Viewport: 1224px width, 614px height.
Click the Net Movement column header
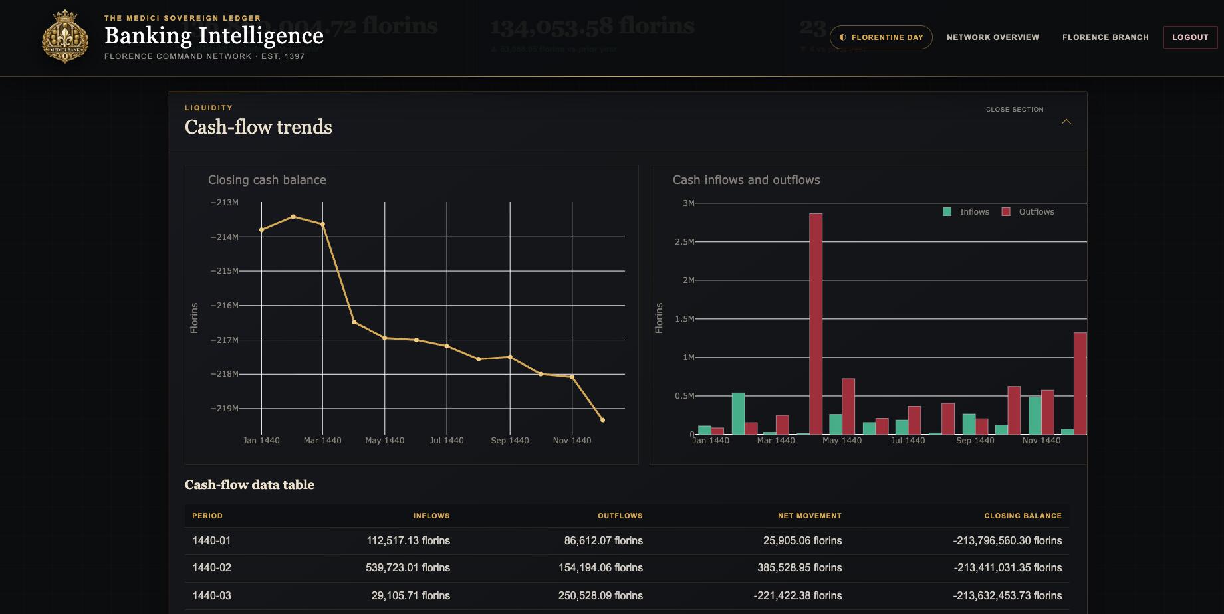pos(810,516)
